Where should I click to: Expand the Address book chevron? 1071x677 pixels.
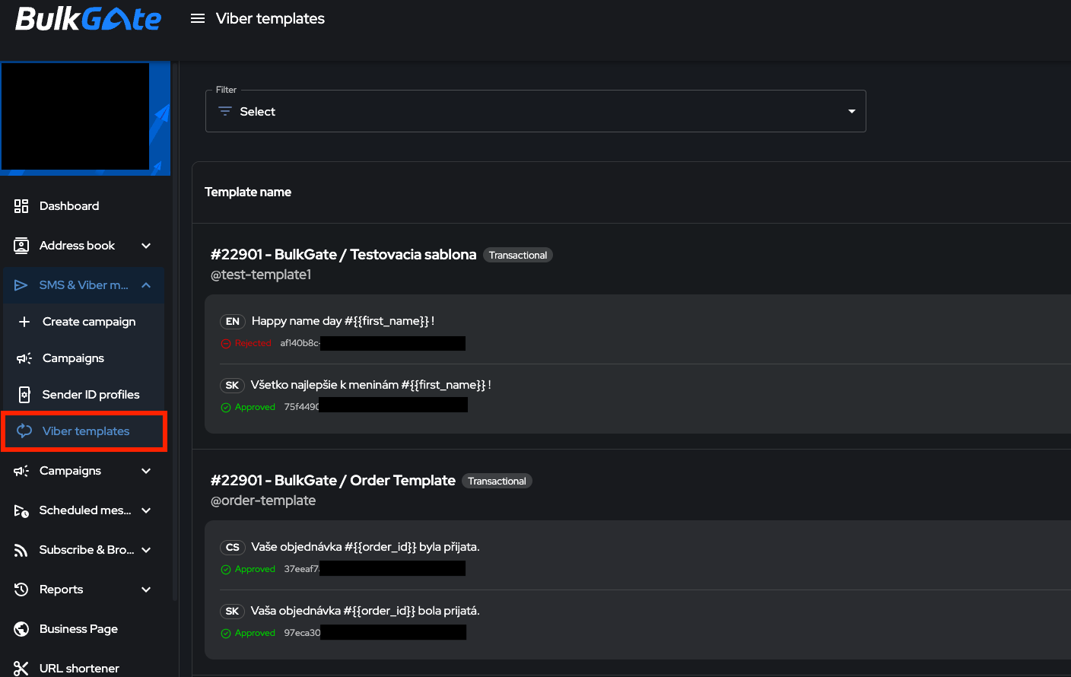point(146,246)
